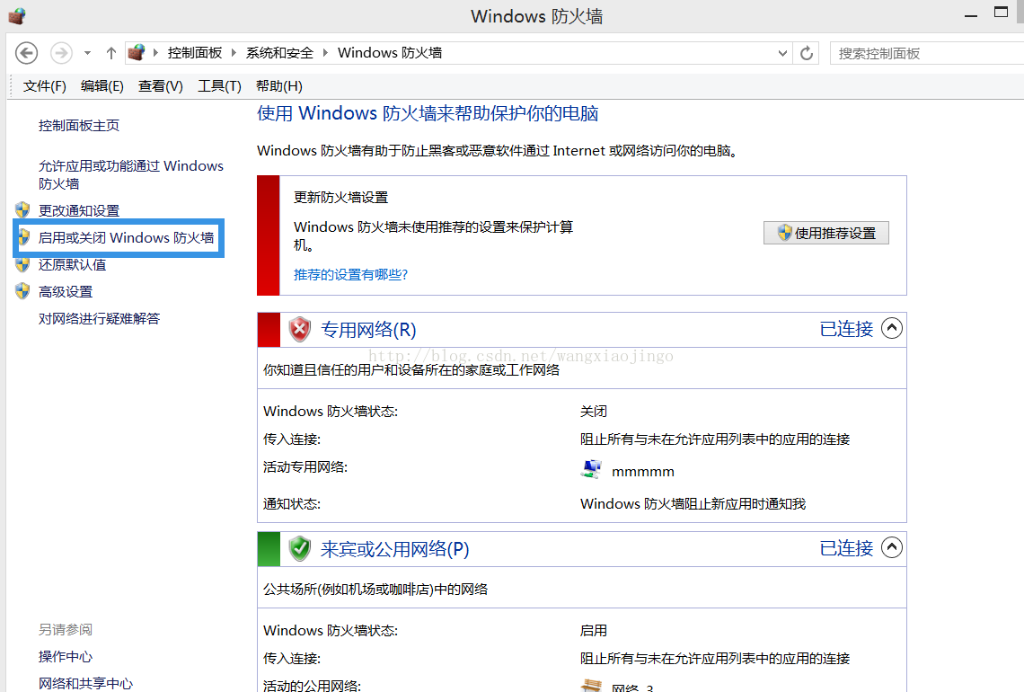The width and height of the screenshot is (1024, 692).
Task: Open recent locations dropdown arrow
Action: [x=87, y=54]
